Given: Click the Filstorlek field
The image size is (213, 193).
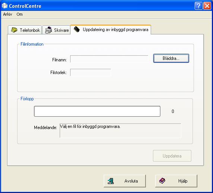Looking at the screenshot, I should click(91, 72).
